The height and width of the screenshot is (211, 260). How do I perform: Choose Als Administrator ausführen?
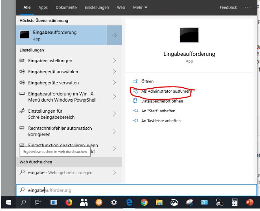(x=166, y=91)
